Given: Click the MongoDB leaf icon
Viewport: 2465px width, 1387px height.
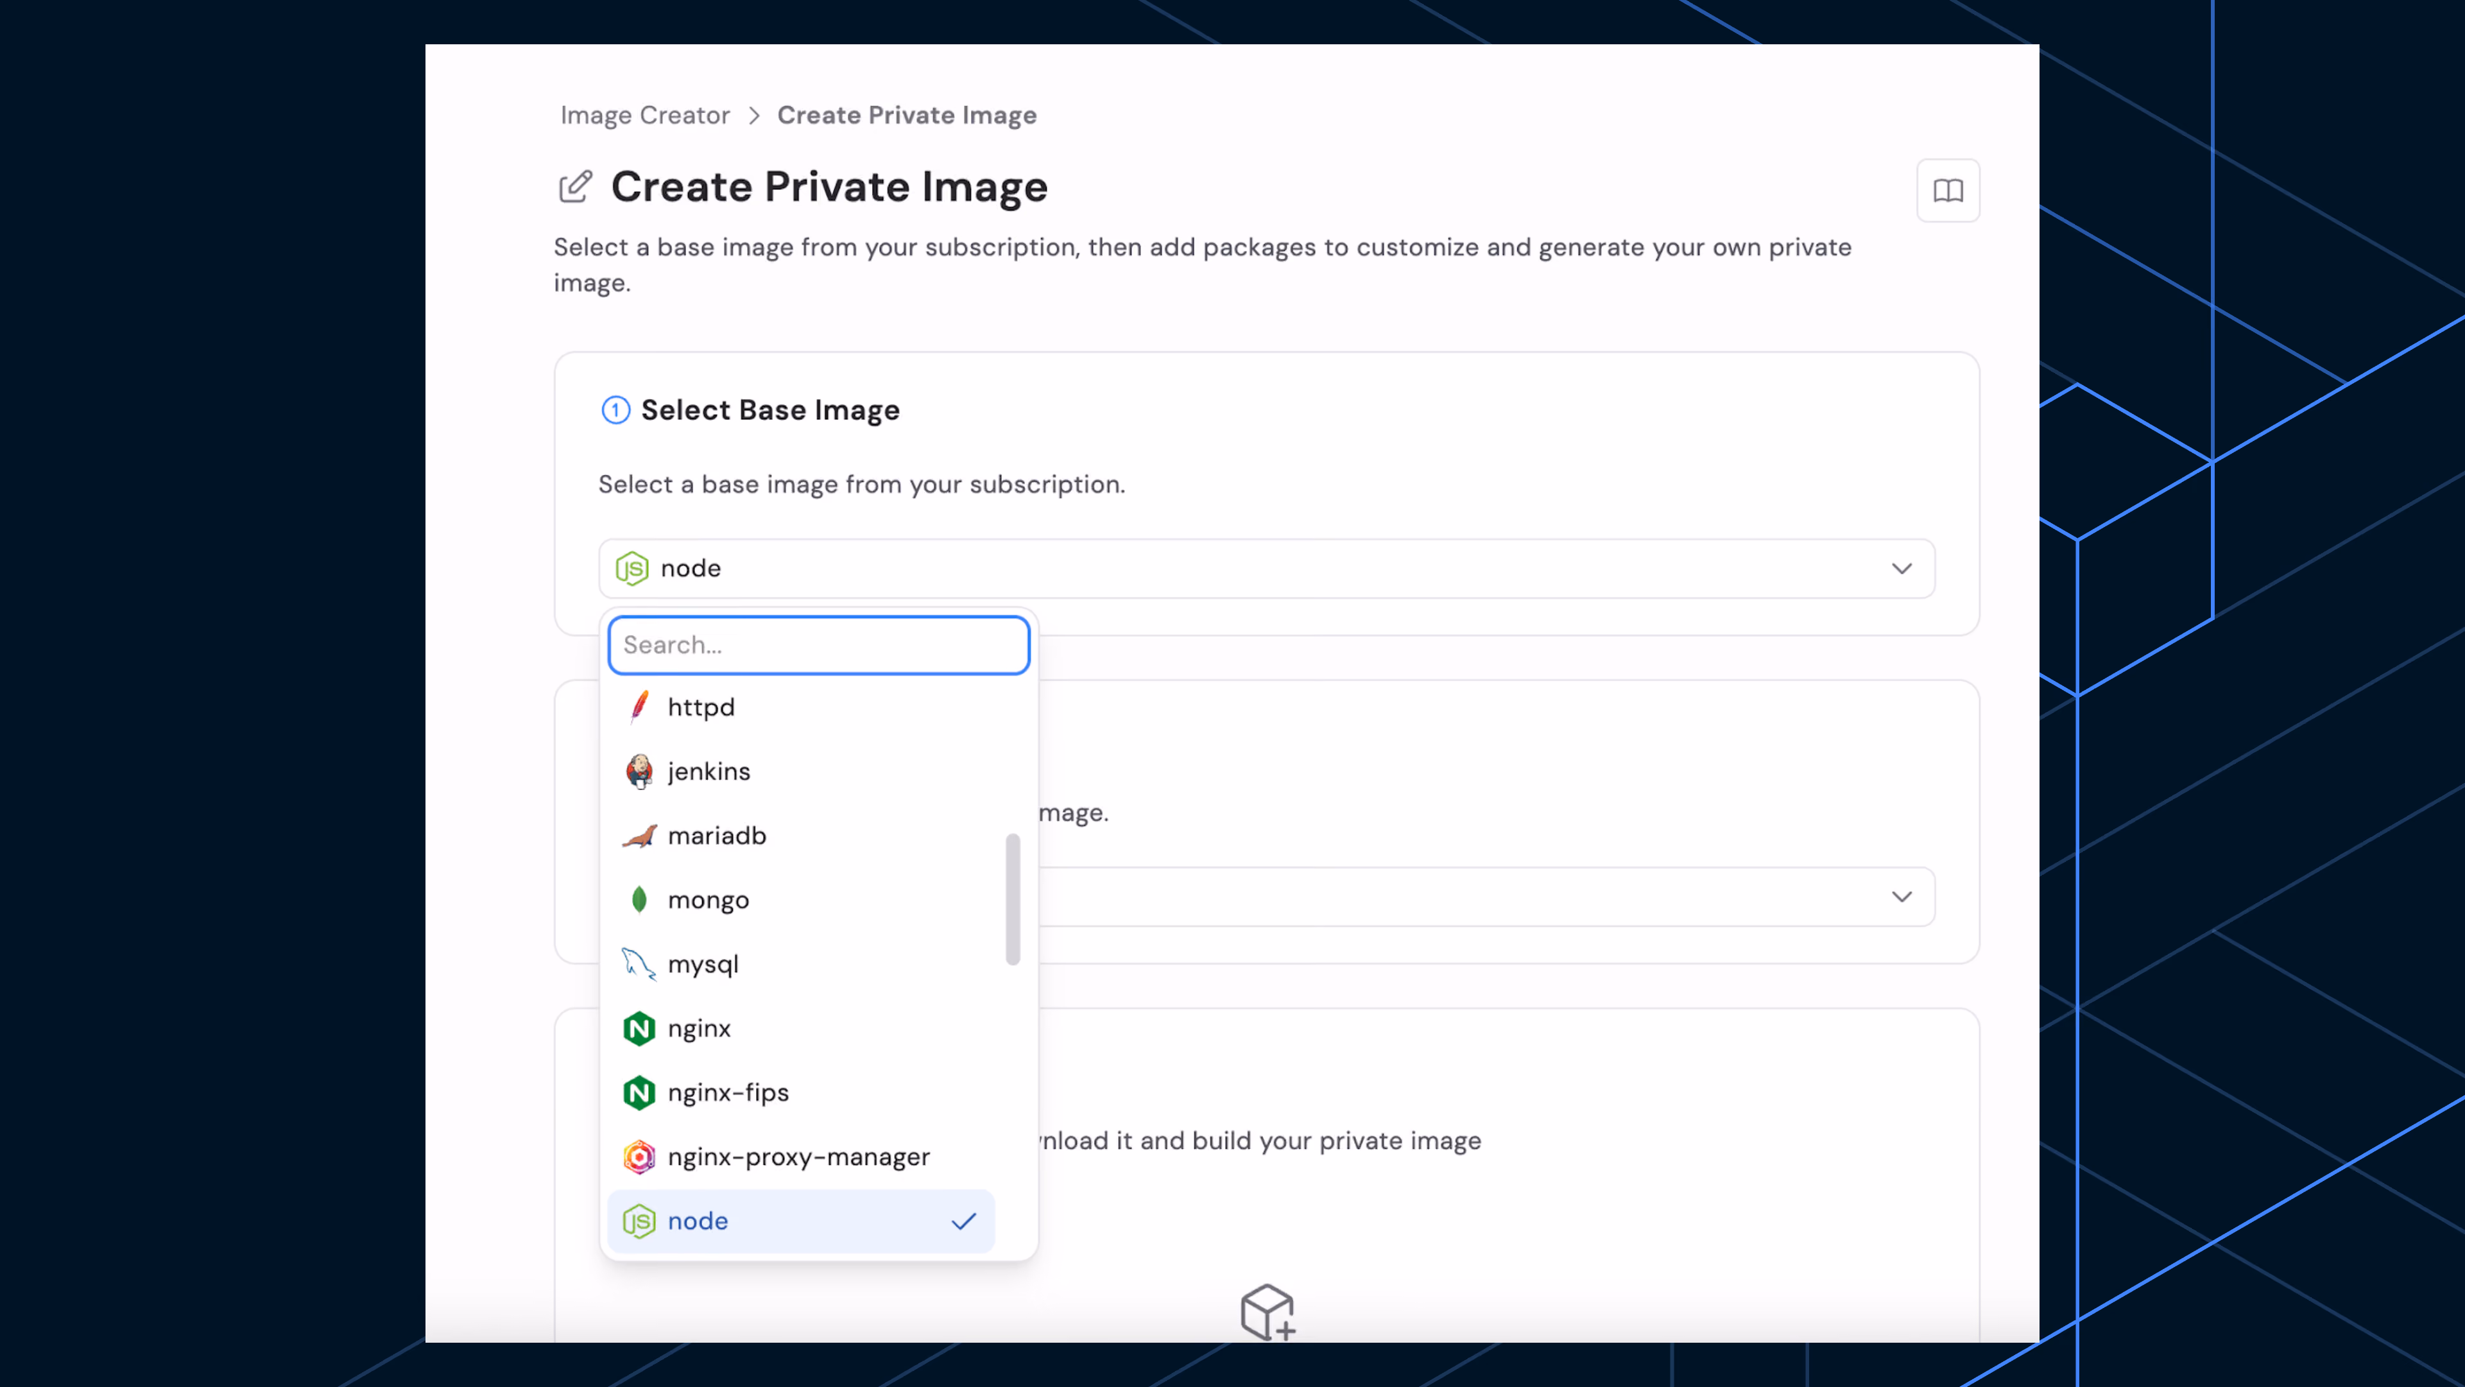Looking at the screenshot, I should 639,900.
